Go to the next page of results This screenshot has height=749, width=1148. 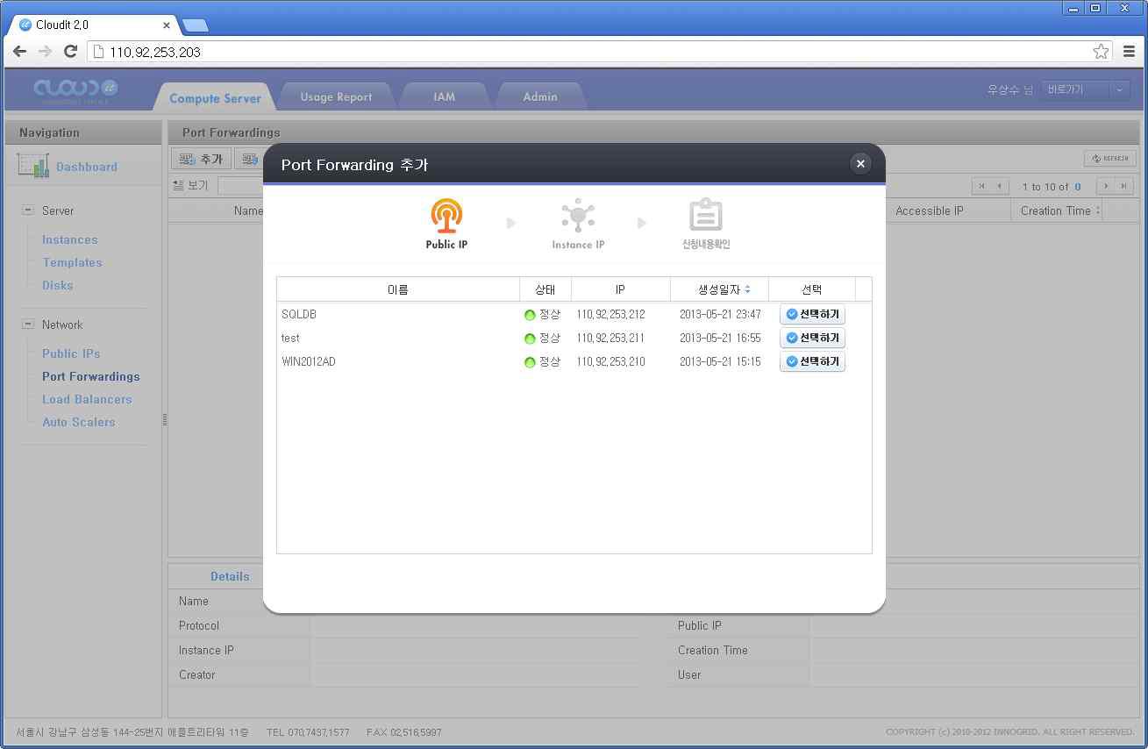pyautogui.click(x=1105, y=186)
